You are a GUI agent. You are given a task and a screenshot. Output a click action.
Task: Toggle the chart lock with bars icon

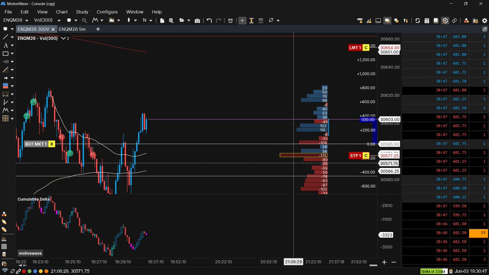(369, 20)
